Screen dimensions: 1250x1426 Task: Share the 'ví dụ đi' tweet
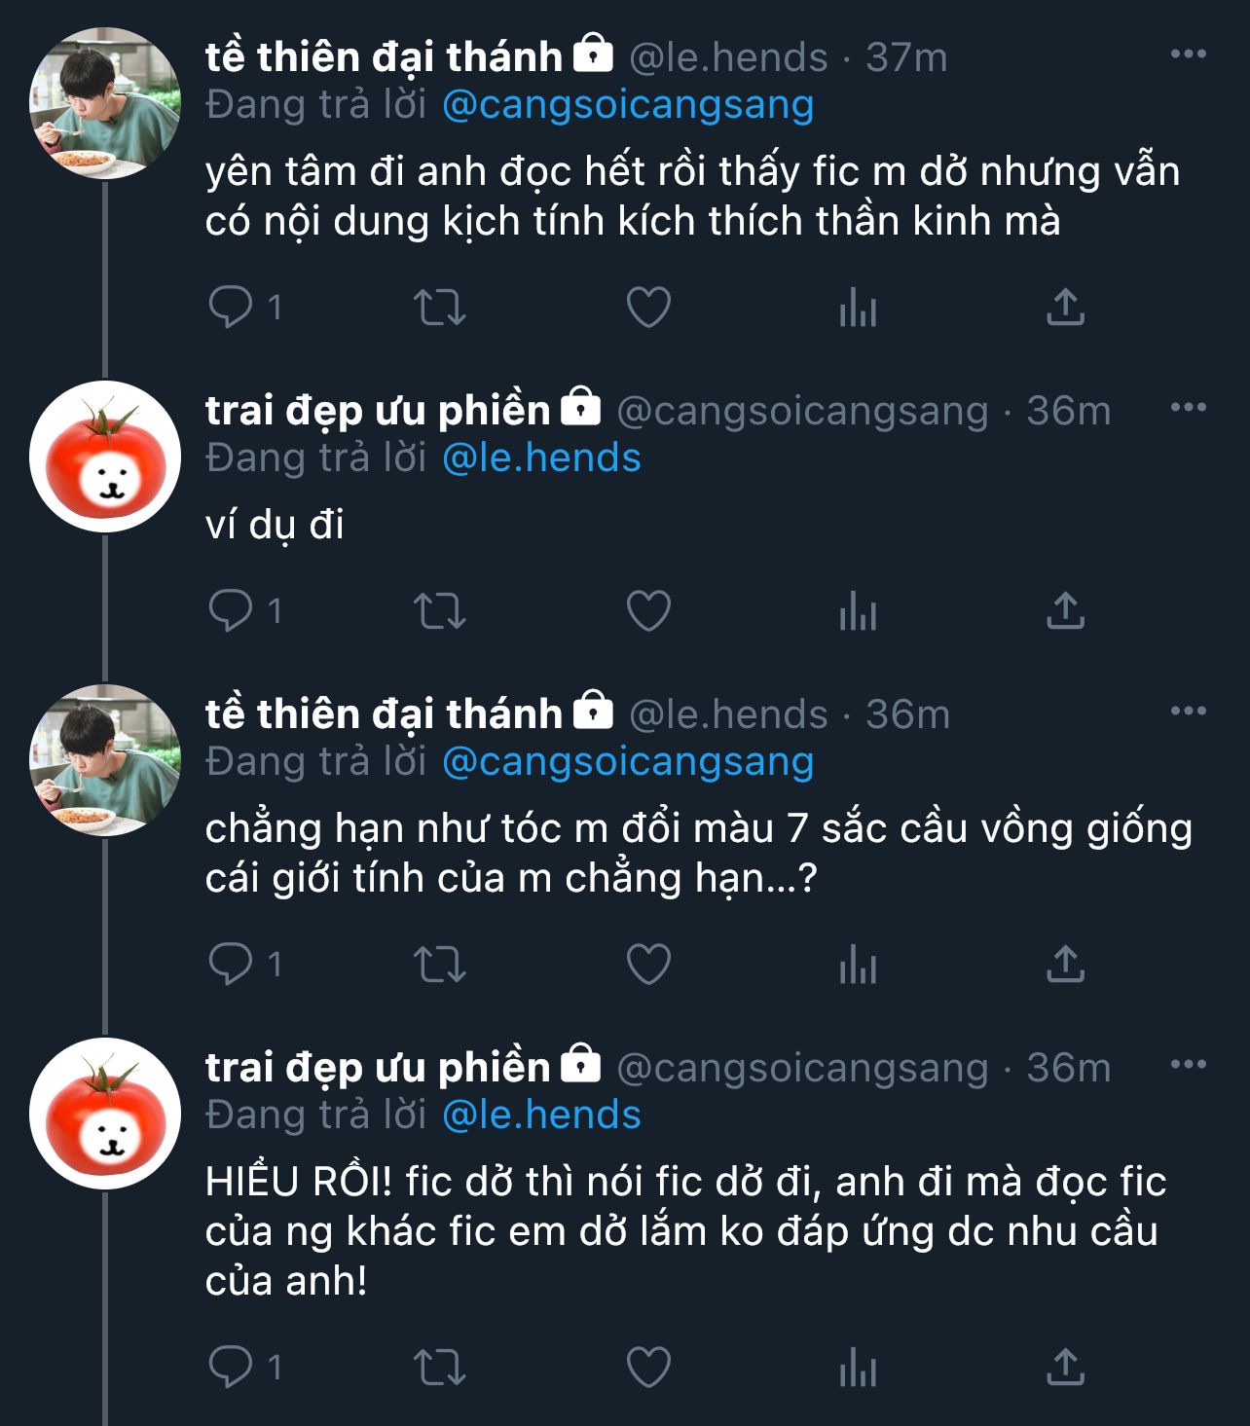1065,611
